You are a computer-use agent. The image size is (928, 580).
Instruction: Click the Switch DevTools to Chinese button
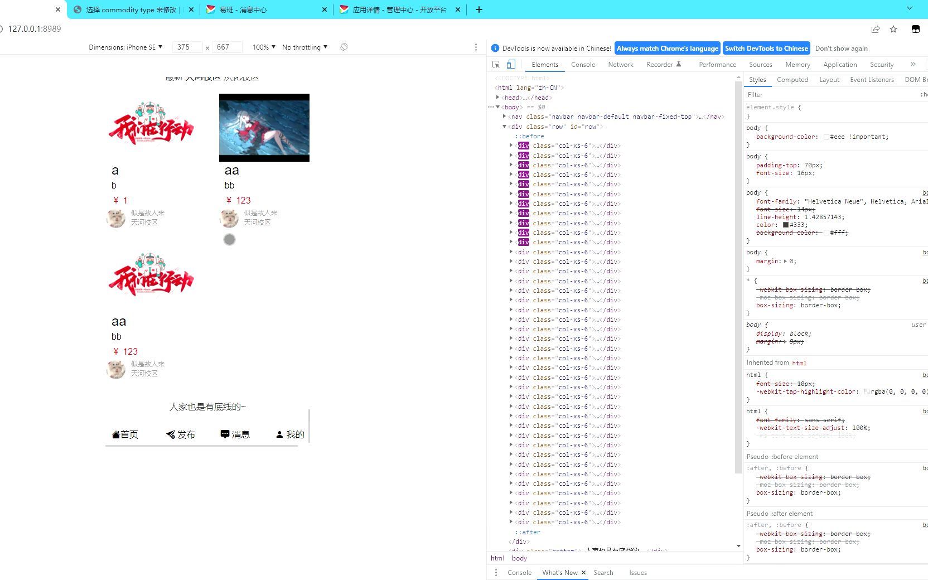[766, 48]
